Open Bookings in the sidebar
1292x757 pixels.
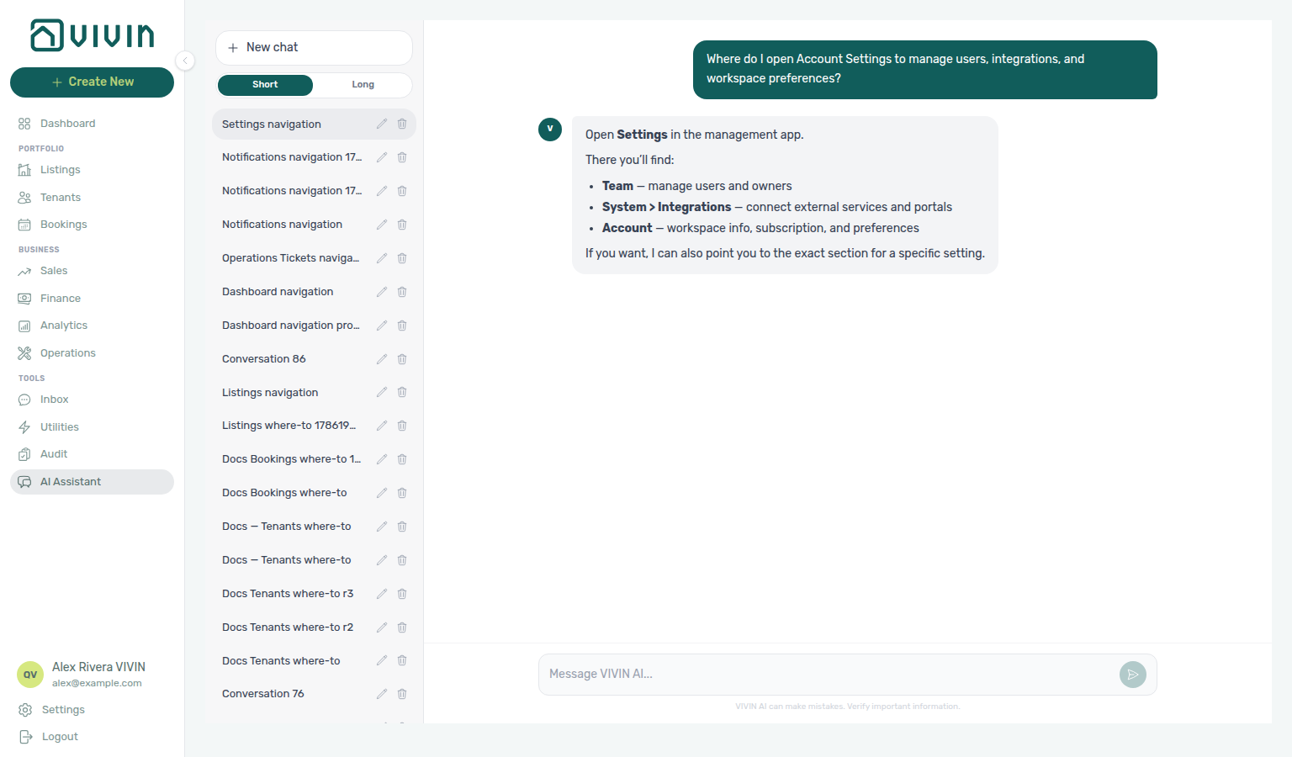[x=92, y=225]
